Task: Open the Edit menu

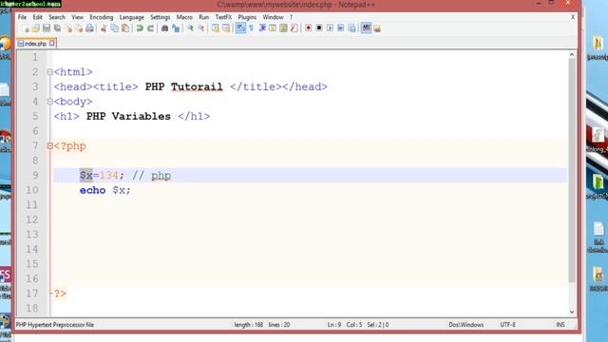Action: click(x=38, y=17)
